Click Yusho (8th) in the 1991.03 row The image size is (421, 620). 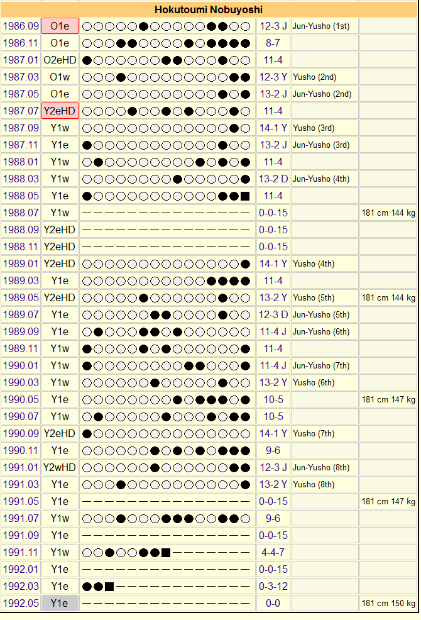(314, 485)
